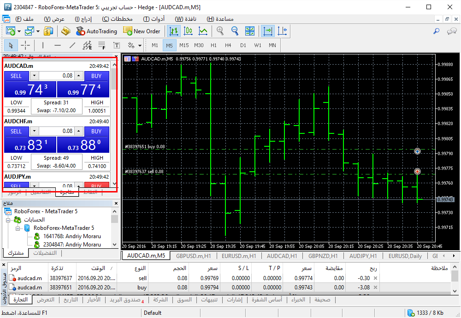
Task: Toggle chart shift from right border
Action: pyautogui.click(x=282, y=31)
